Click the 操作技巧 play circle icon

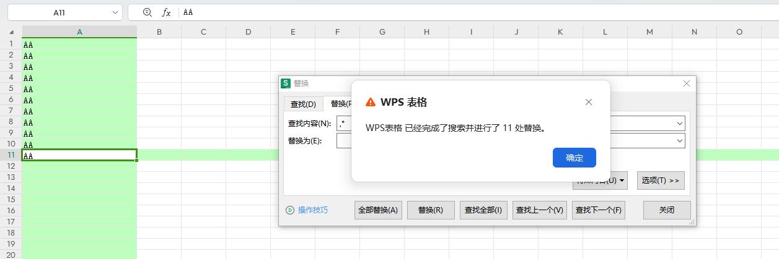[290, 210]
